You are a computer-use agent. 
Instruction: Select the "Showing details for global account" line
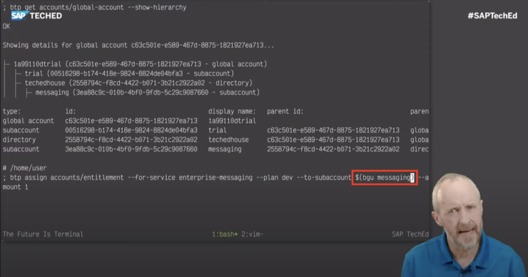click(138, 45)
